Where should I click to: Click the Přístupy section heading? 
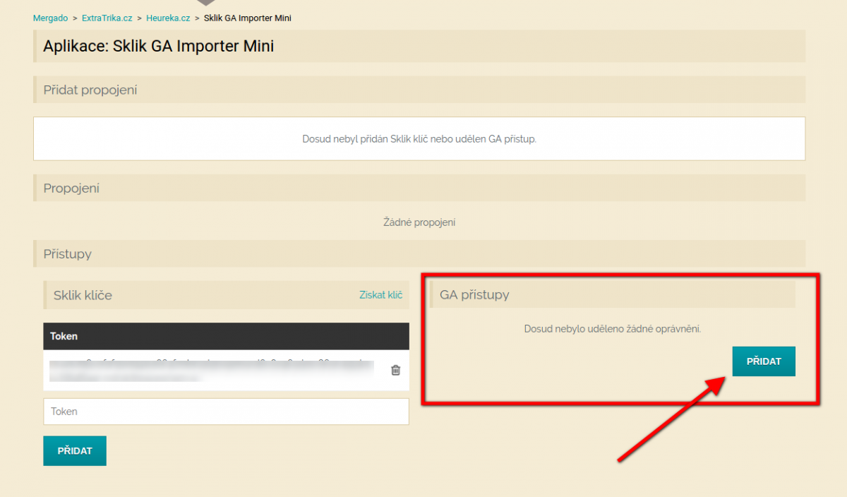pyautogui.click(x=419, y=253)
